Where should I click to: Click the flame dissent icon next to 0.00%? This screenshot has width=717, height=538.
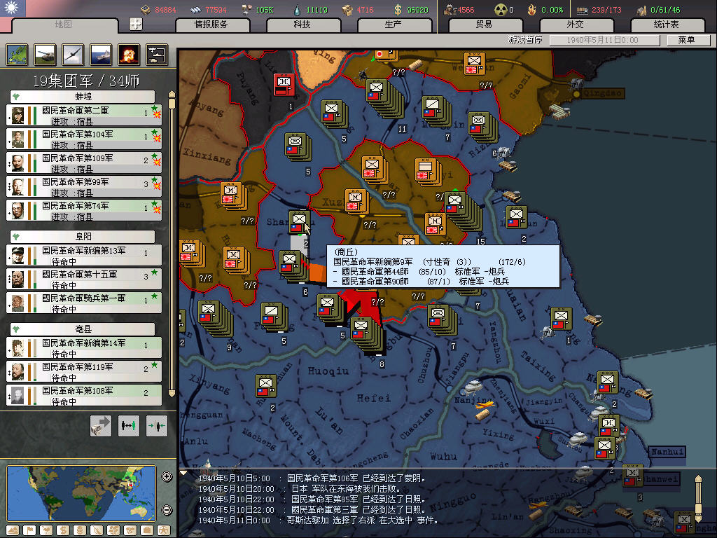click(x=531, y=10)
